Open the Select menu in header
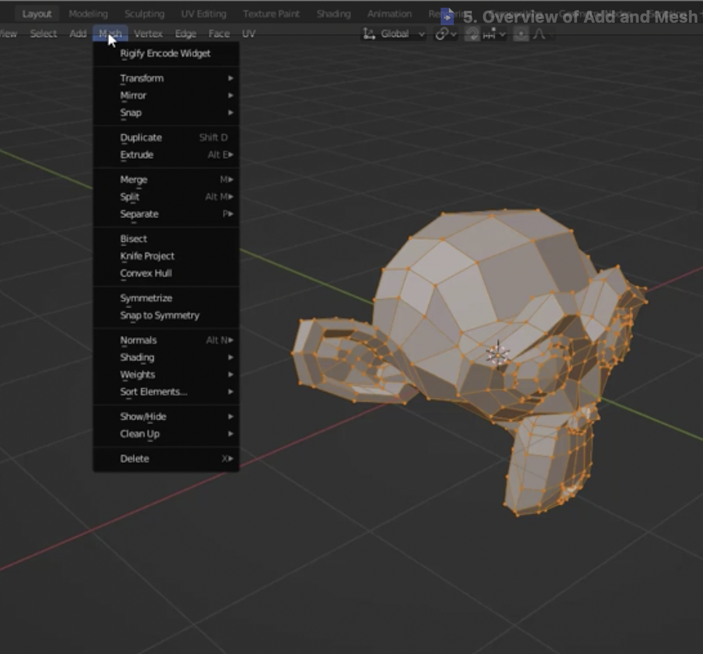The image size is (703, 654). (x=43, y=33)
